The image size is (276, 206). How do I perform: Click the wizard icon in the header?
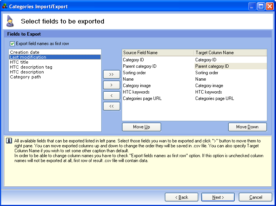(x=10, y=21)
